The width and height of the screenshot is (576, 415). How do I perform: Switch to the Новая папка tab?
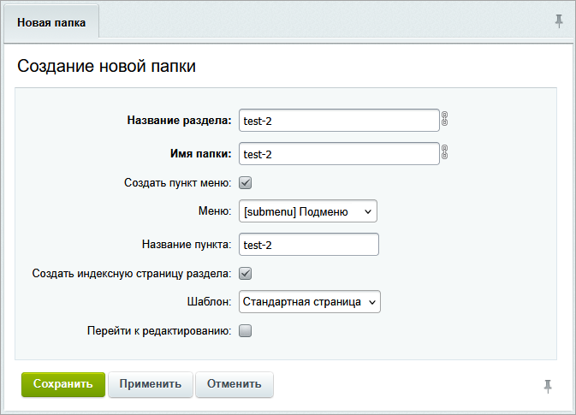click(x=51, y=23)
